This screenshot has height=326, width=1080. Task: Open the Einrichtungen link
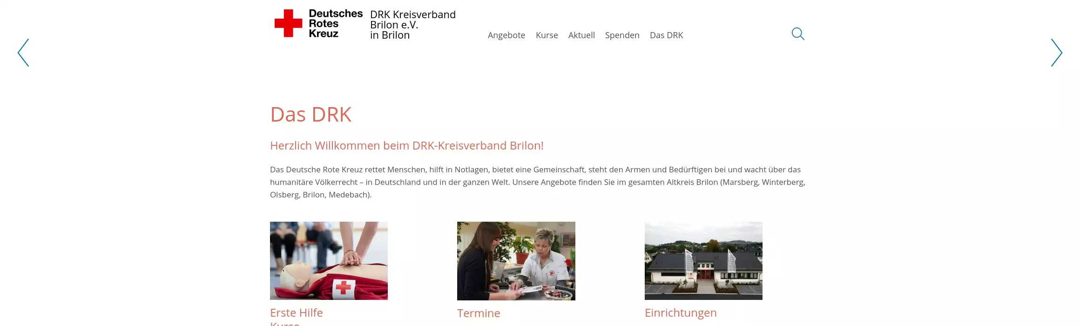681,313
